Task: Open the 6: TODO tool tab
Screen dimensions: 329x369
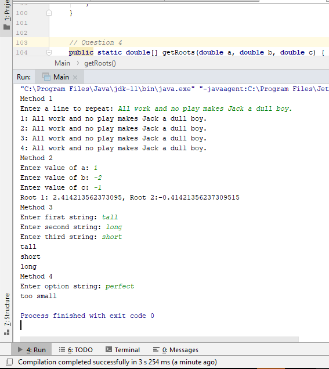Action: click(76, 350)
